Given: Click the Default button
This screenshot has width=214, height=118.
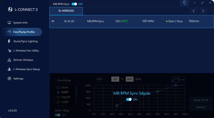Looking at the screenshot, I should tap(201, 107).
